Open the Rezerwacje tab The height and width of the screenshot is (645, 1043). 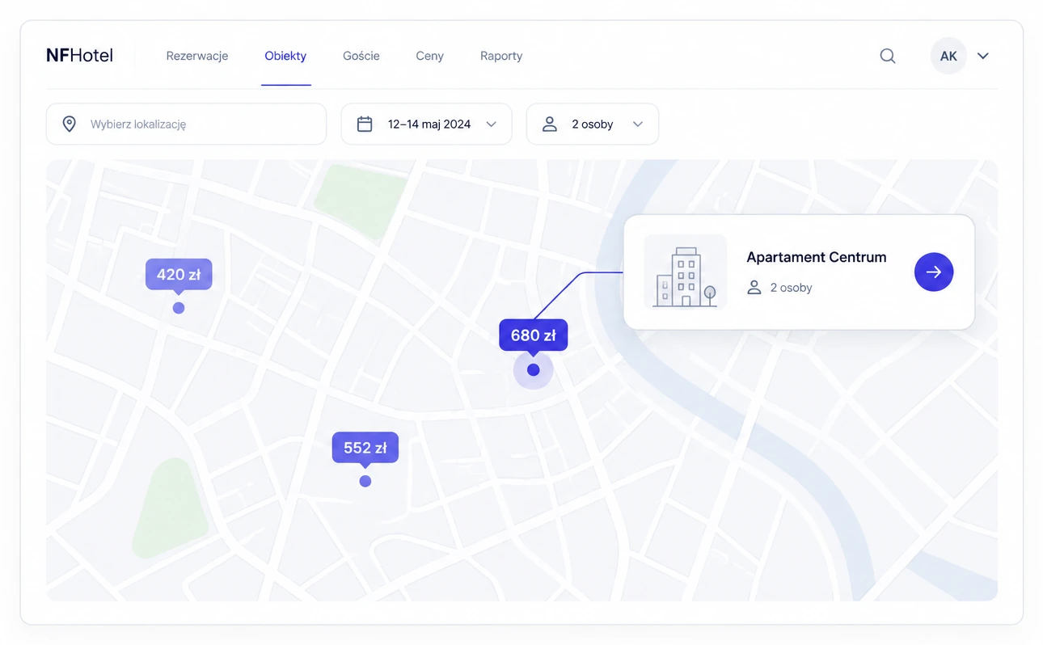pyautogui.click(x=197, y=56)
